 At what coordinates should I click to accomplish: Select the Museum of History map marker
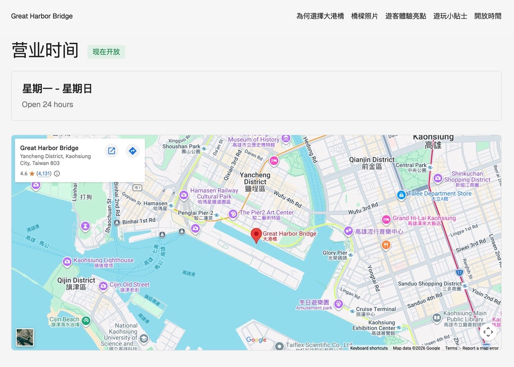286,139
